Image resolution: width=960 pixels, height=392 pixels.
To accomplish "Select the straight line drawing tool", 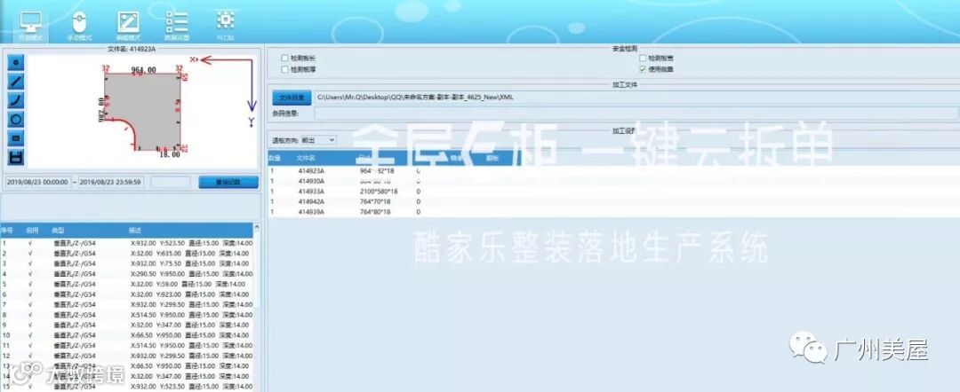I will coord(16,81).
